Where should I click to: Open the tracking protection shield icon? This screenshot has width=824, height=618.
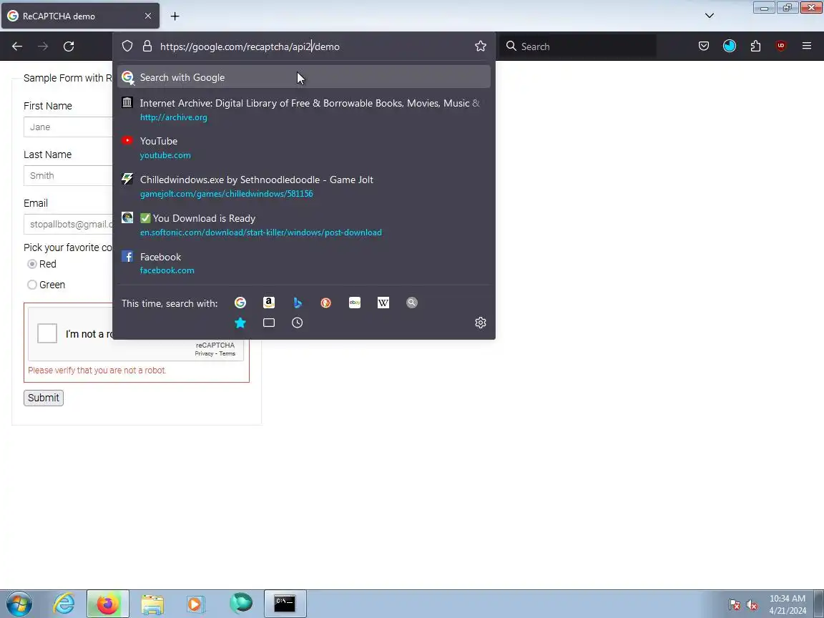click(127, 46)
